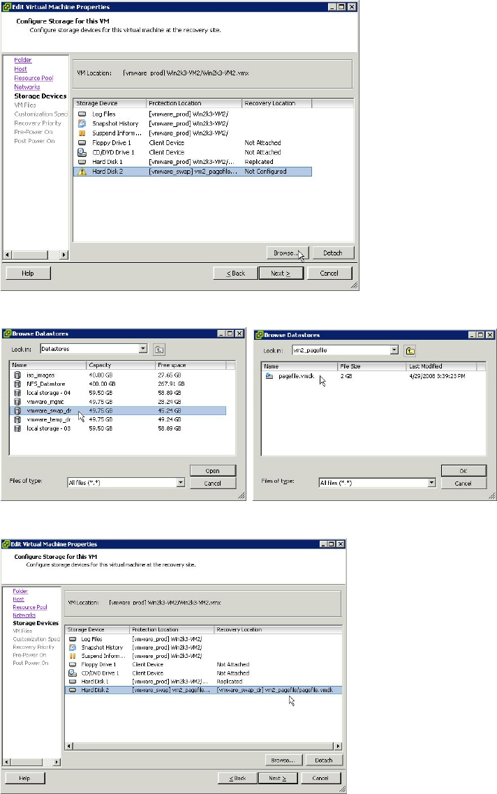Click Cancel in left Browse Datastores window
Screen dimensions: 497x794
click(213, 483)
